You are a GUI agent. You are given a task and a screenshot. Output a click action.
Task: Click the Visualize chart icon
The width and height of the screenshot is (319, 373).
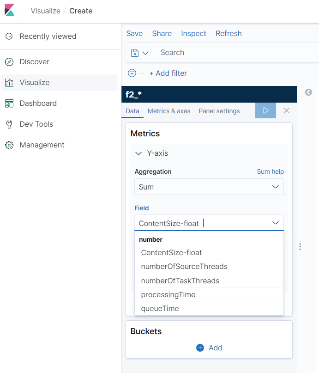click(9, 83)
